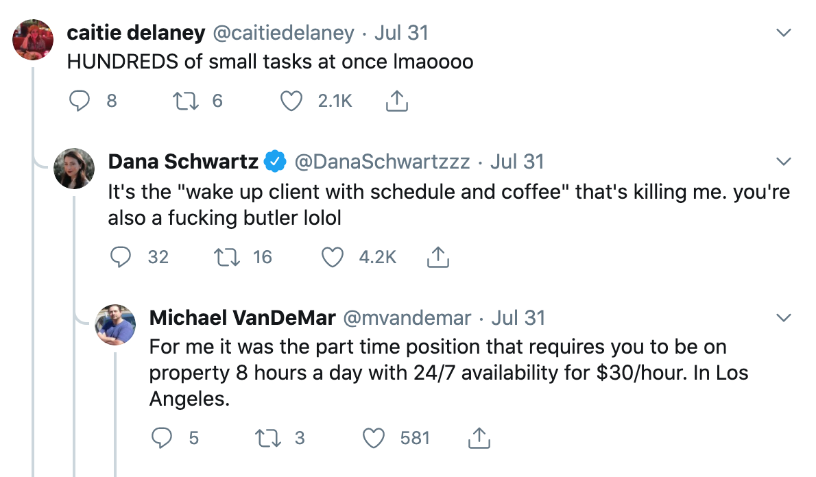Expand options chevron on Dana Schwartz's tweet
Viewport: 816px width, 477px height.
(783, 162)
